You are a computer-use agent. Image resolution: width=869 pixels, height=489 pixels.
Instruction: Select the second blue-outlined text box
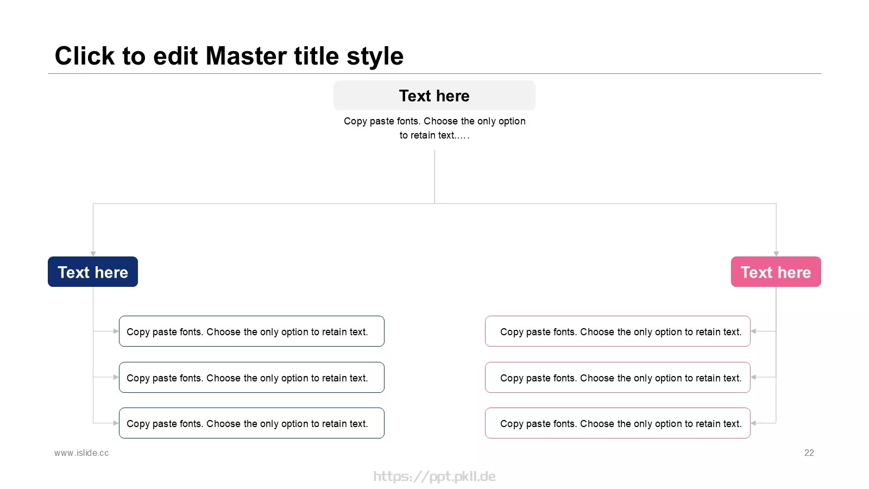coord(251,378)
